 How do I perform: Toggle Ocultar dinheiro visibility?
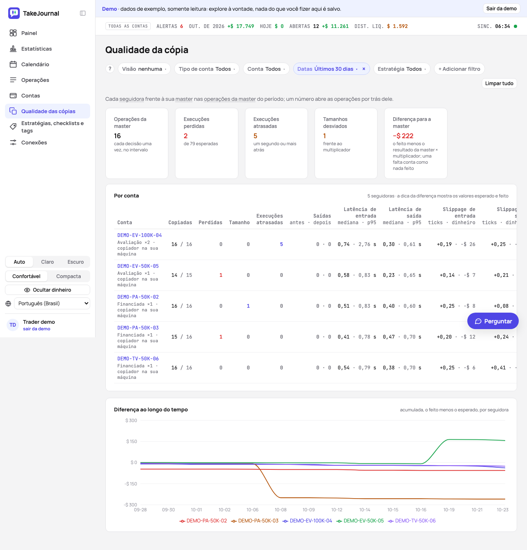[x=48, y=290]
